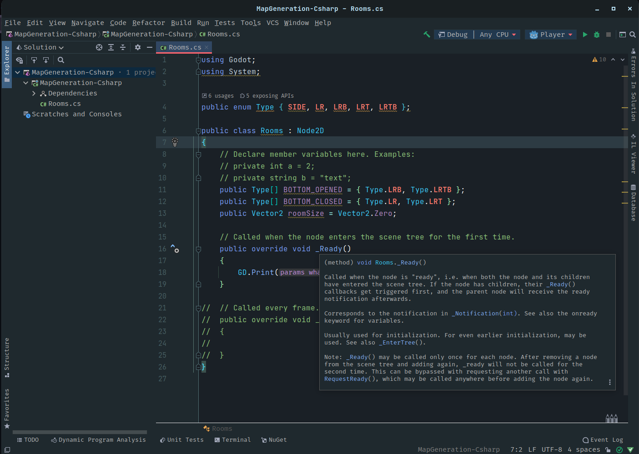Toggle the file lock icon in the status bar
This screenshot has width=639, height=454.
[608, 449]
